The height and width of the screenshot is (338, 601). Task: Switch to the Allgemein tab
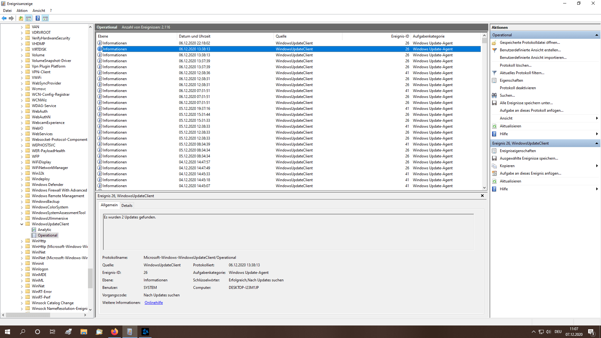click(109, 205)
